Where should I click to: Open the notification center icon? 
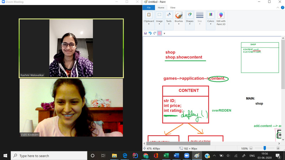click(278, 156)
